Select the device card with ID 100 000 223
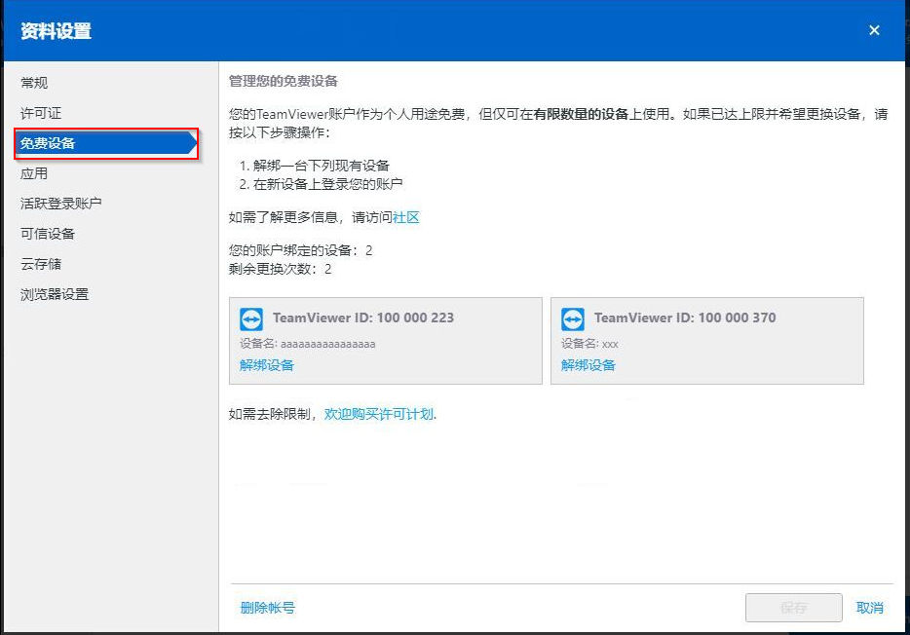The width and height of the screenshot is (910, 635). pos(386,341)
